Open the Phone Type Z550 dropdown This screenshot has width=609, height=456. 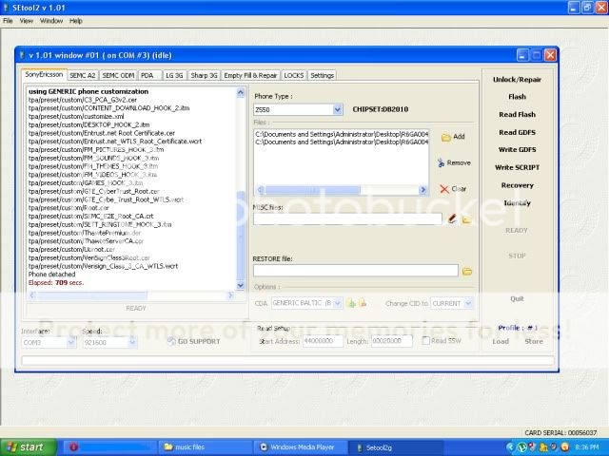[338, 110]
